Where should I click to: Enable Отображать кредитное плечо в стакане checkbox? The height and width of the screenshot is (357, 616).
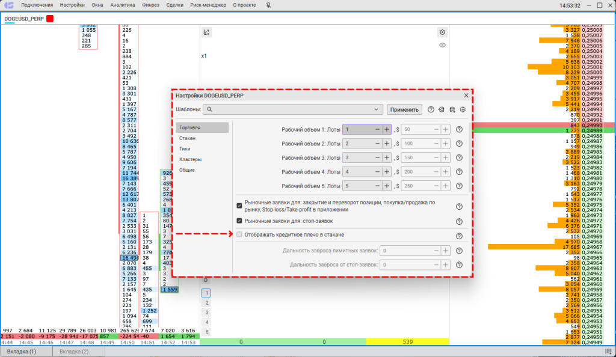tap(239, 234)
